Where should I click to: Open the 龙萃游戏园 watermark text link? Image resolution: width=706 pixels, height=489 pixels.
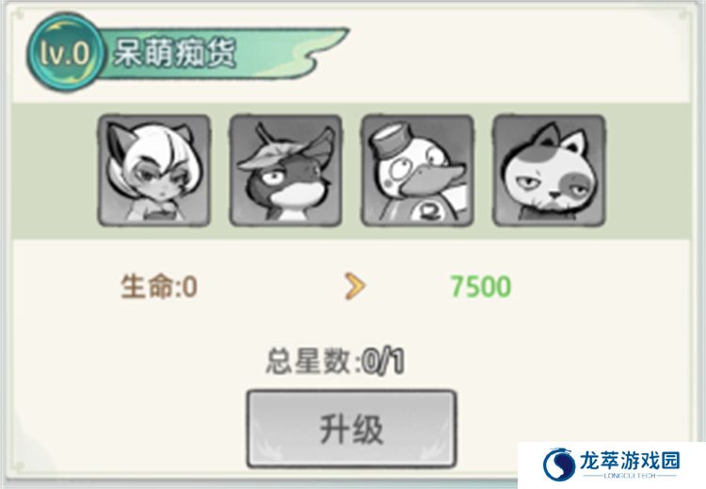coord(631,461)
